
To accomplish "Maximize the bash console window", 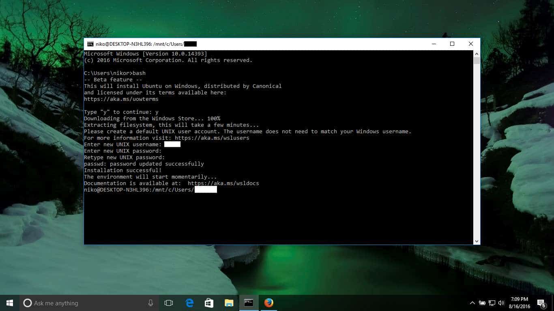I will coord(452,44).
